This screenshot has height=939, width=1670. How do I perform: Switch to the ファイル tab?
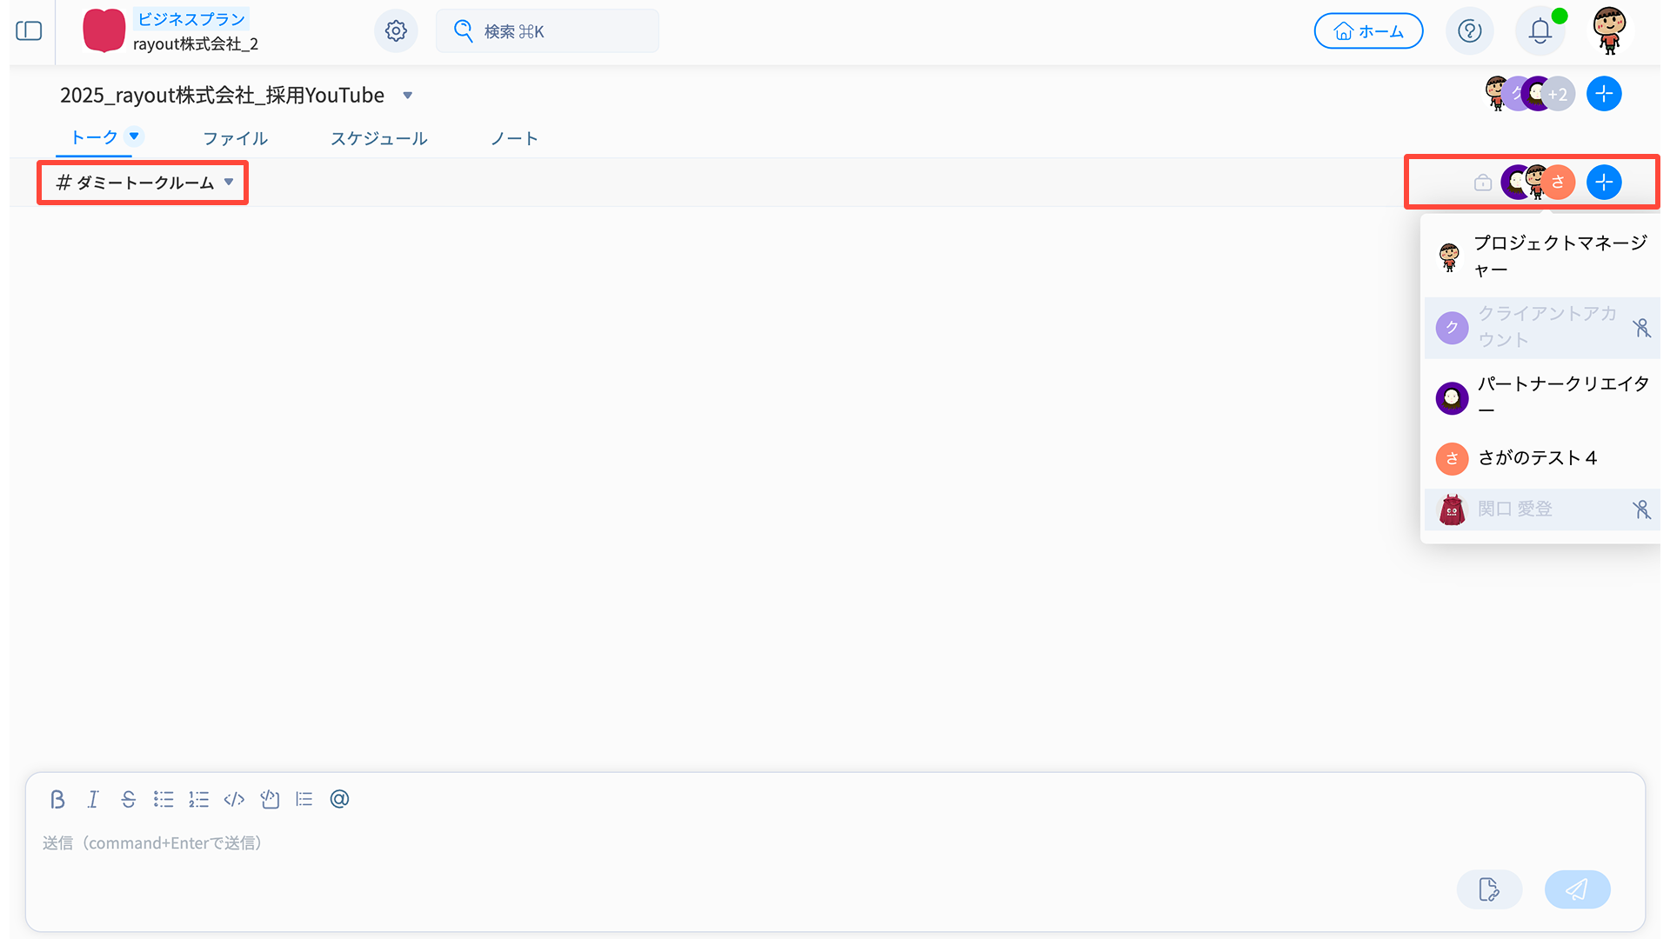point(235,138)
